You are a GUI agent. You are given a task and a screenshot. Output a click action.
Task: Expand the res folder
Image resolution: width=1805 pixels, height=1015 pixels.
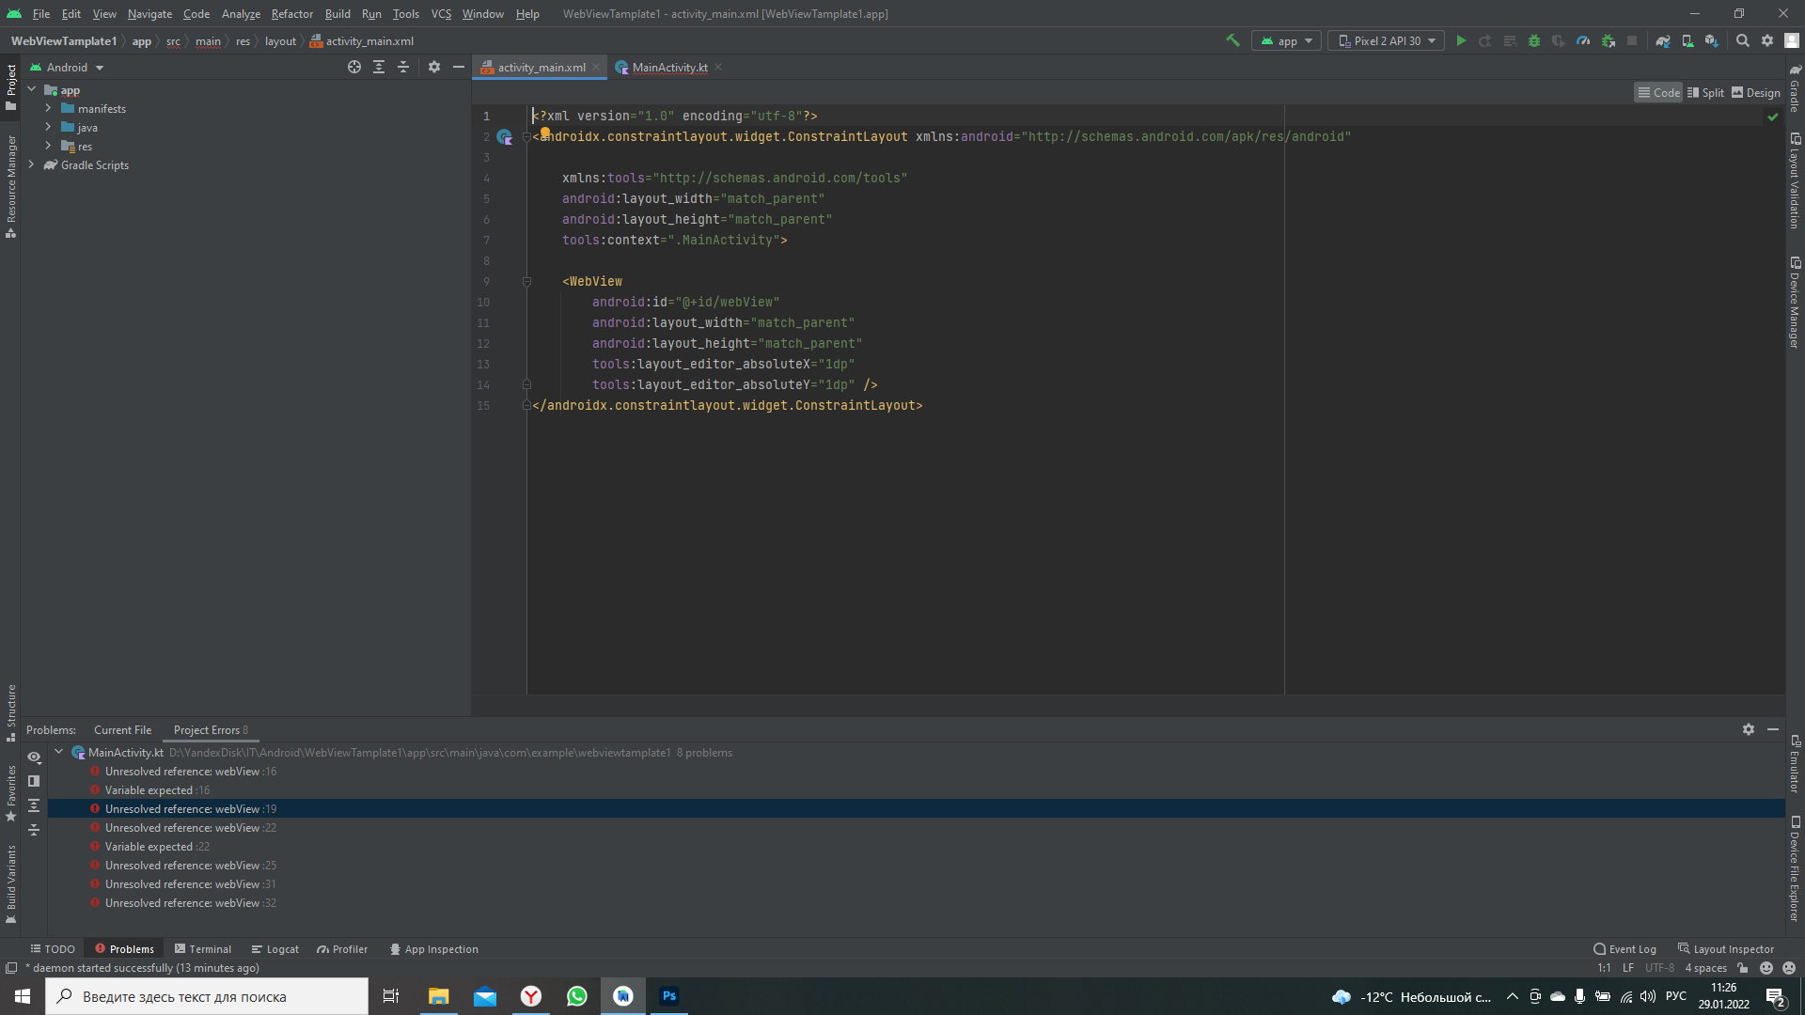coord(48,146)
